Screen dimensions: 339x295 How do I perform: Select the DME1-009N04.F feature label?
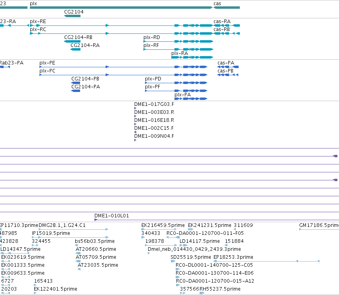[x=154, y=137]
